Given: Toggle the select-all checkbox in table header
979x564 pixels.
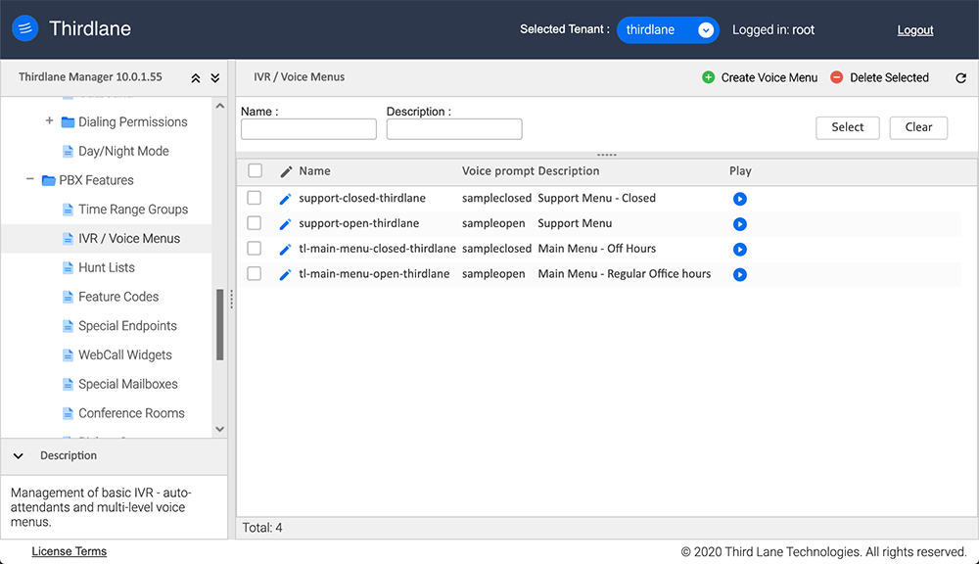Looking at the screenshot, I should pyautogui.click(x=255, y=170).
